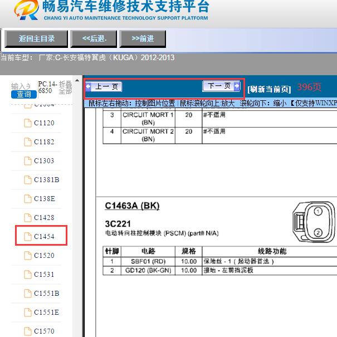
Task: Click the blue 查询 search button
Action: click(24, 94)
